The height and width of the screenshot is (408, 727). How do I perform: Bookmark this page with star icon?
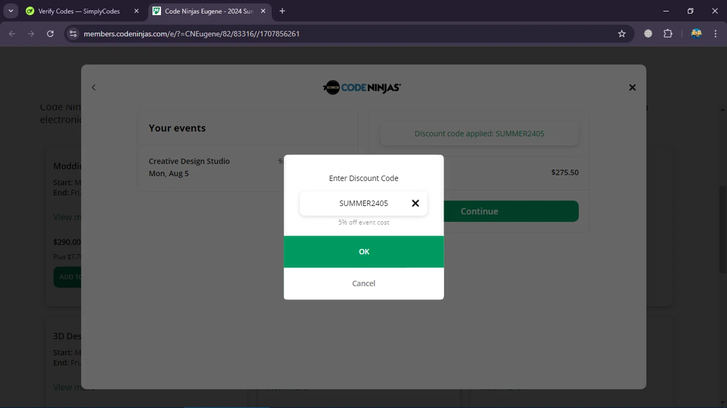(622, 34)
